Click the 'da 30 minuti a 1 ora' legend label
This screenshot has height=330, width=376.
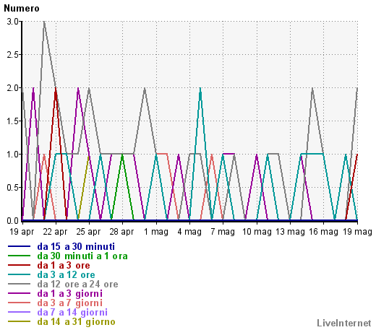(82, 256)
